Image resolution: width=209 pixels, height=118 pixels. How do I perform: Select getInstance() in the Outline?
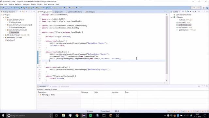[184, 30]
